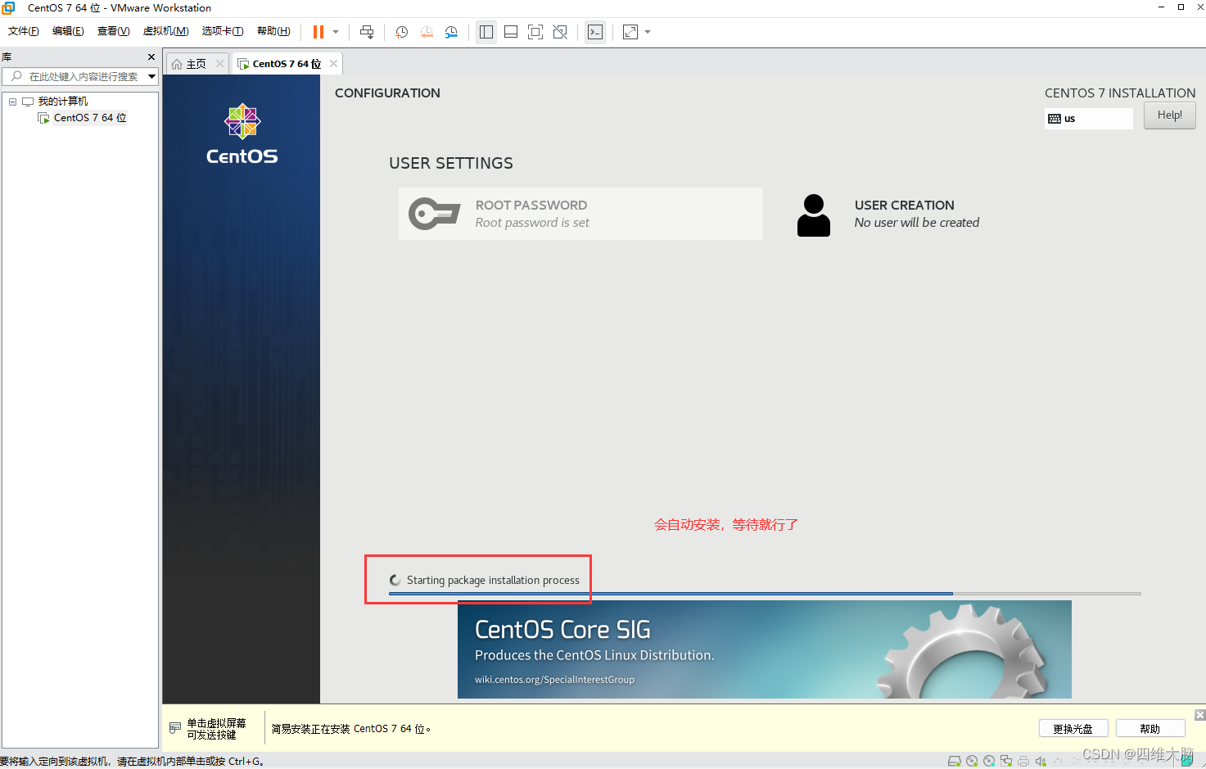Image resolution: width=1206 pixels, height=769 pixels.
Task: Click the Unity mode icon in the toolbar
Action: point(560,32)
